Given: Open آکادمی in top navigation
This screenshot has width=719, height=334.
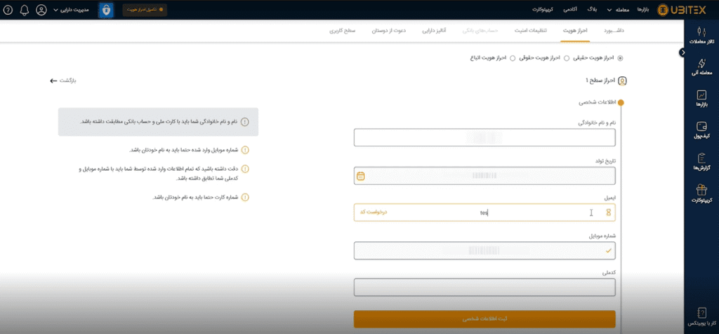Looking at the screenshot, I should click(x=569, y=10).
